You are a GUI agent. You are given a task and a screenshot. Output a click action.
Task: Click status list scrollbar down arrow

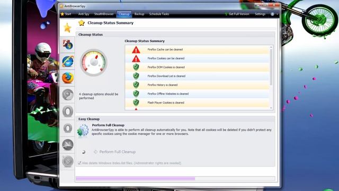coord(271,108)
